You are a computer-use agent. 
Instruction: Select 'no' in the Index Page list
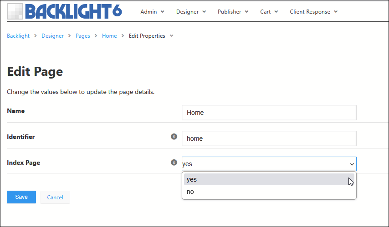tap(269, 192)
